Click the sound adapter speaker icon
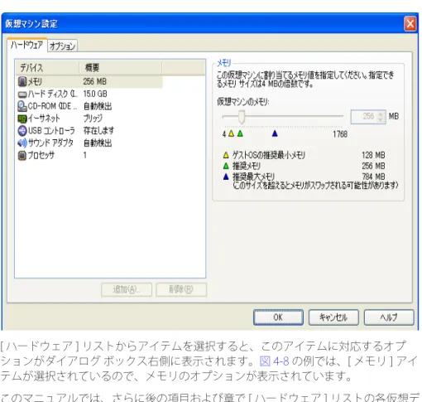 tap(22, 143)
